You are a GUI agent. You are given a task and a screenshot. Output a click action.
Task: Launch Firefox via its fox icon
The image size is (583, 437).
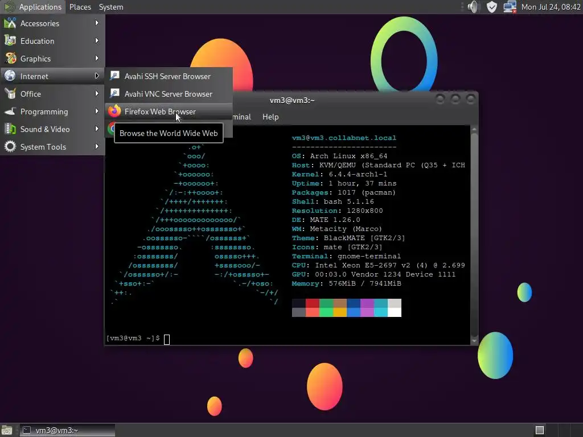(x=114, y=111)
